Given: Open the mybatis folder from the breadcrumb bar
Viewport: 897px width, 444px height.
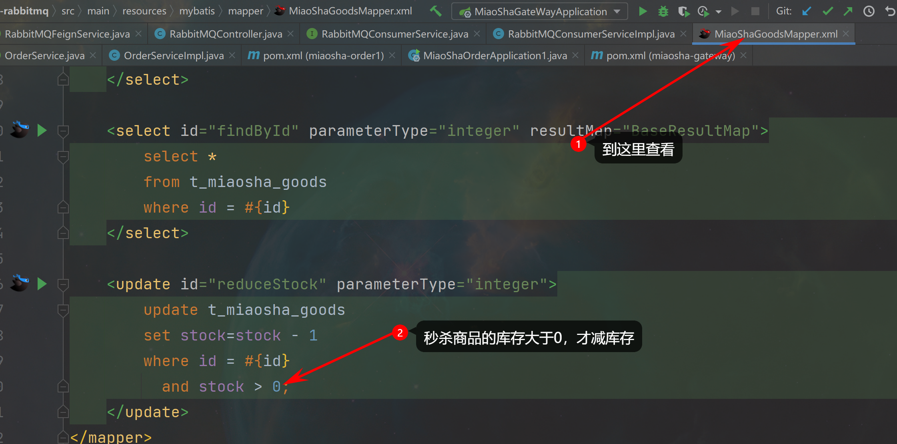Looking at the screenshot, I should tap(197, 11).
